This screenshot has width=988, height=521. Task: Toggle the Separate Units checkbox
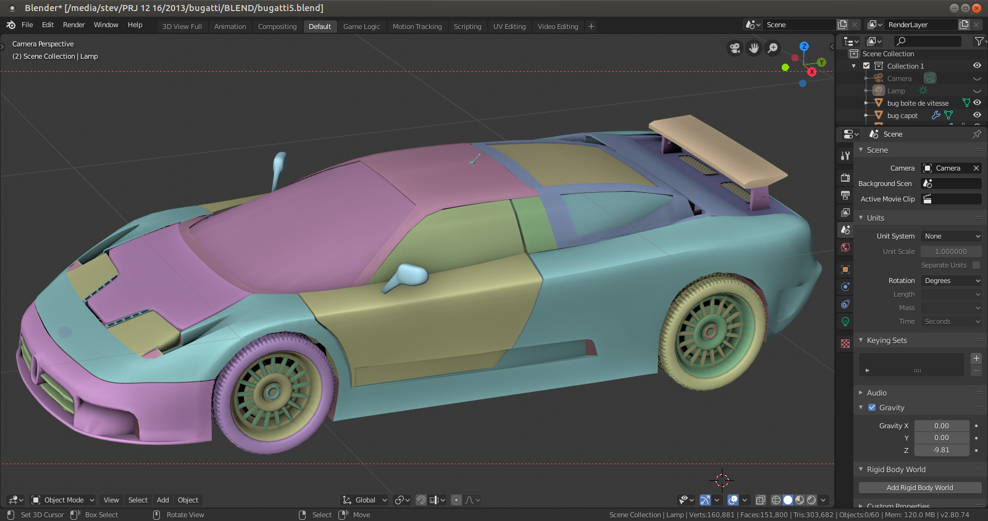976,265
